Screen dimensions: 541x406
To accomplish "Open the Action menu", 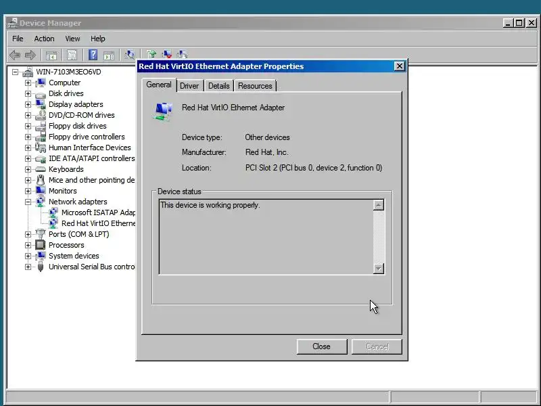I will [x=44, y=39].
